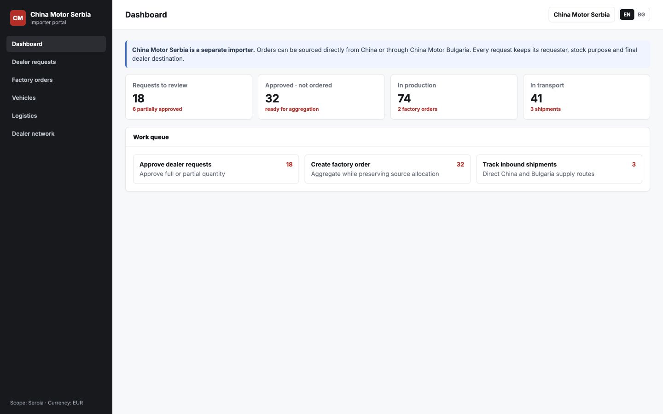This screenshot has width=663, height=414.
Task: Open the Requests to review card
Action: coord(189,97)
